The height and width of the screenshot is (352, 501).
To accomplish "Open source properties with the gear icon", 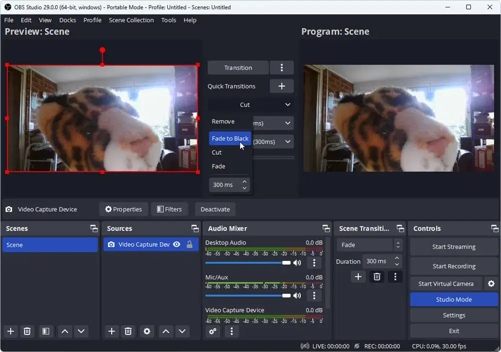I will click(147, 331).
